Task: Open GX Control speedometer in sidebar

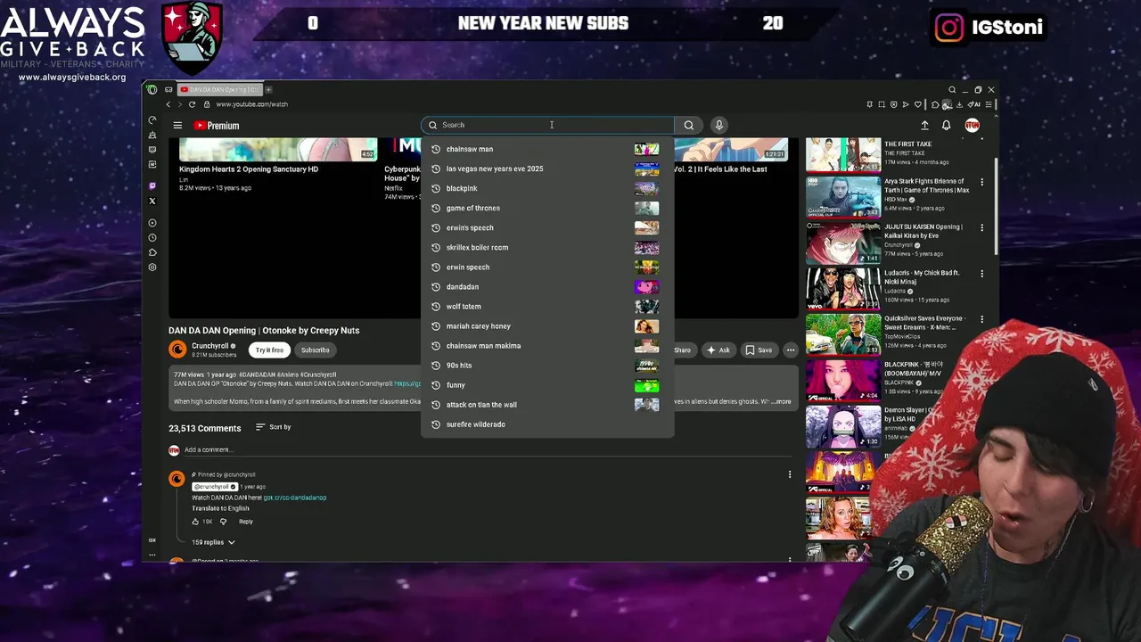Action: [x=152, y=120]
